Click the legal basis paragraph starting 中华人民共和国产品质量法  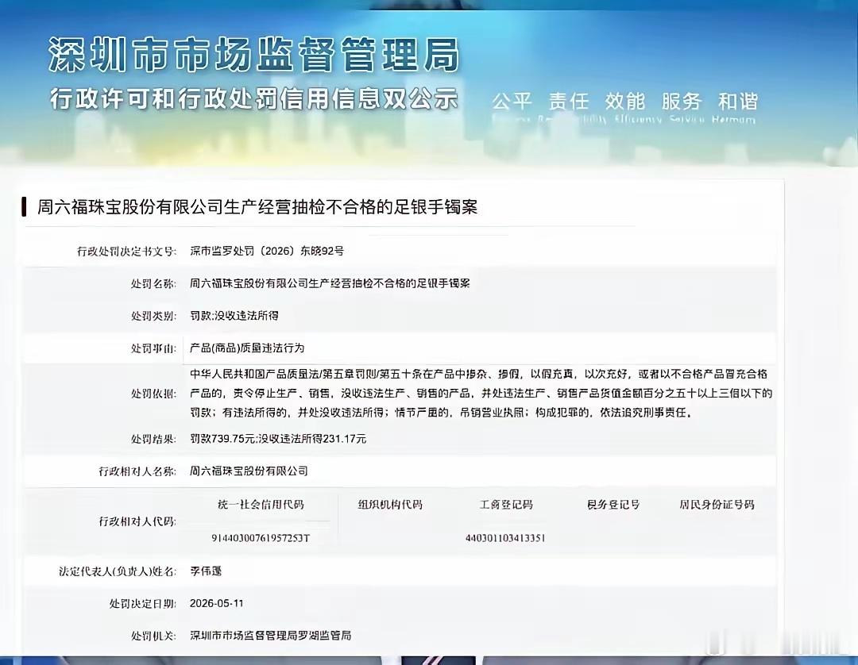(x=481, y=394)
